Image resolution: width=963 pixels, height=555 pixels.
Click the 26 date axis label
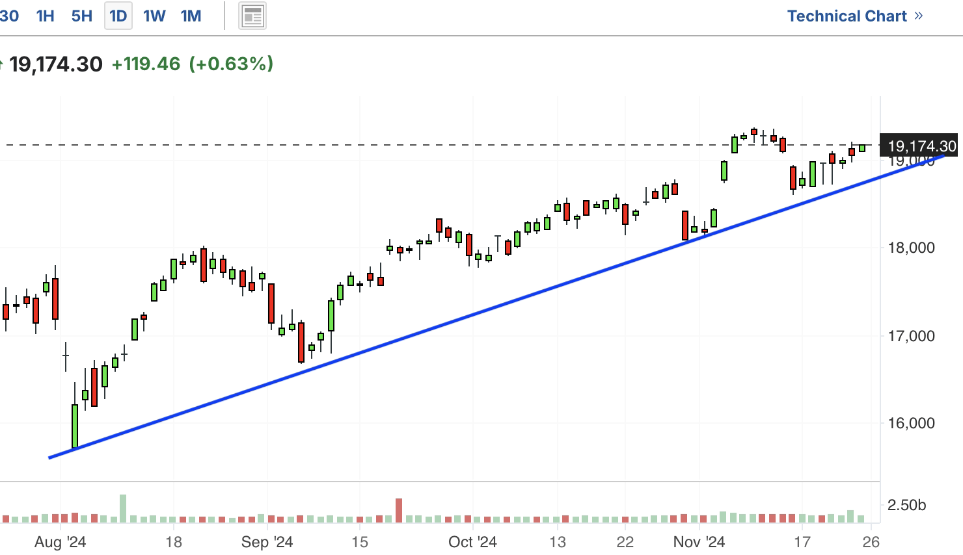[x=871, y=542]
